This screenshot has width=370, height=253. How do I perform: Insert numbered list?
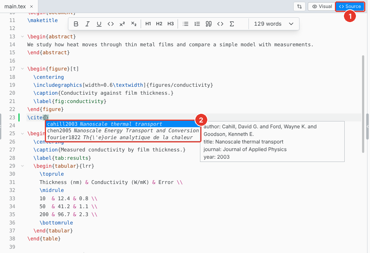tap(197, 24)
